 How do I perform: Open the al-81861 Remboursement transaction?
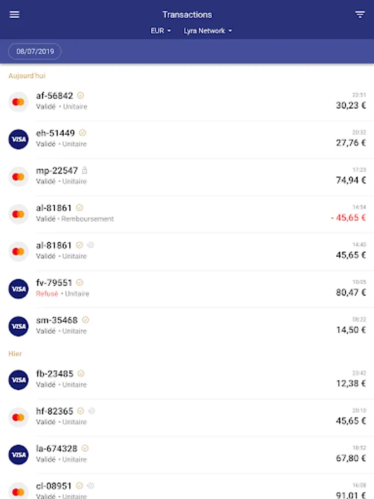187,214
